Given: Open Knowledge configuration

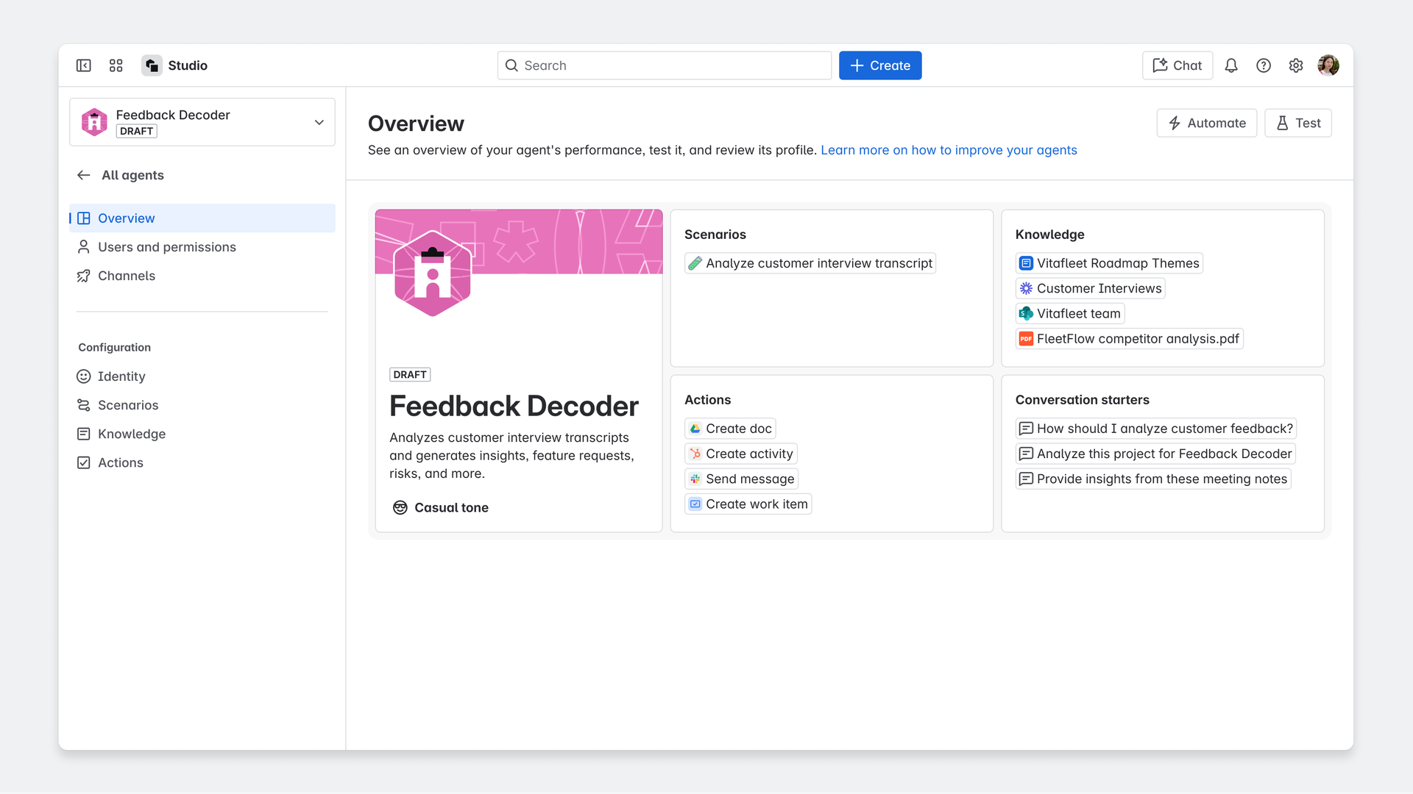Looking at the screenshot, I should [202, 434].
